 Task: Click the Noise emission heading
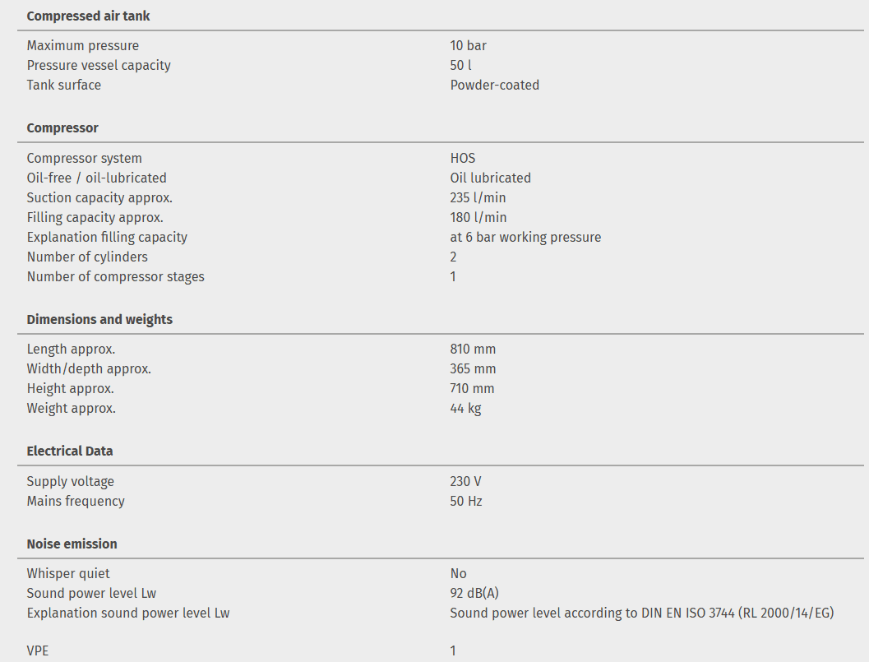click(x=72, y=544)
